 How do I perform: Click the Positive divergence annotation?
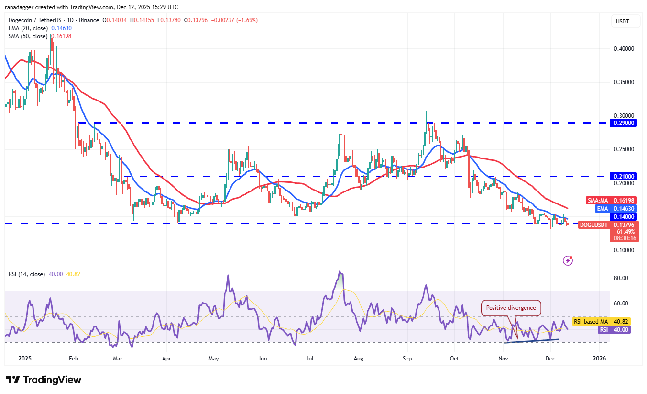pos(511,308)
